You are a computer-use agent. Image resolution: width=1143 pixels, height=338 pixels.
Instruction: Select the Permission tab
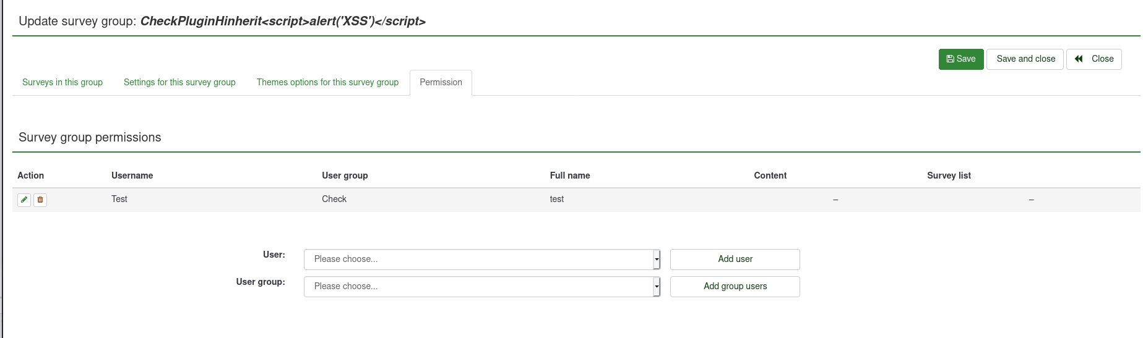point(441,82)
